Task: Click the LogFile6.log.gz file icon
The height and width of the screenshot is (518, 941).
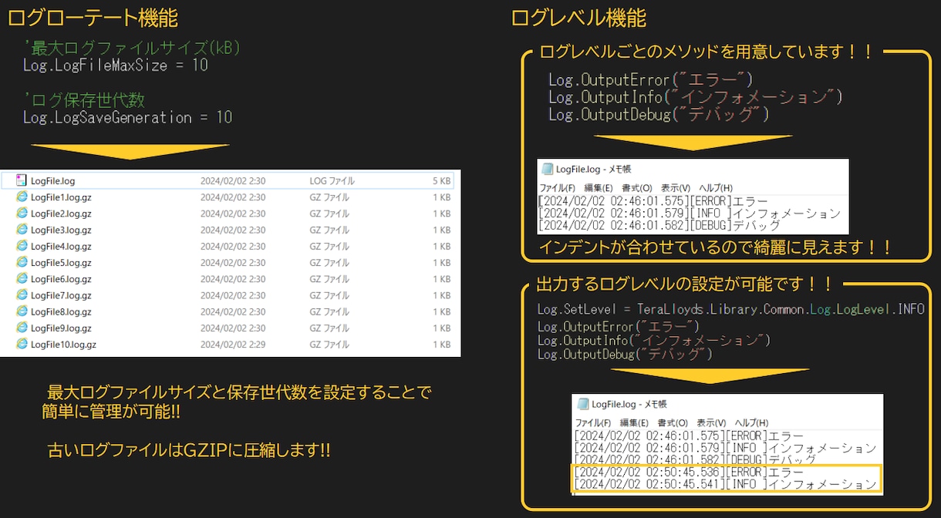Action: click(x=22, y=279)
